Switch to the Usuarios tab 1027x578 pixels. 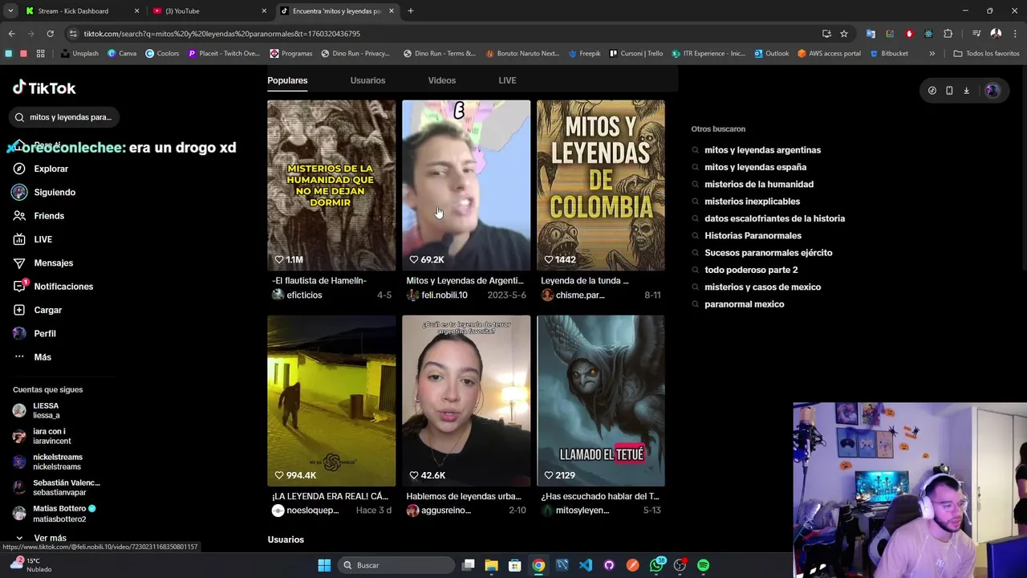[367, 80]
